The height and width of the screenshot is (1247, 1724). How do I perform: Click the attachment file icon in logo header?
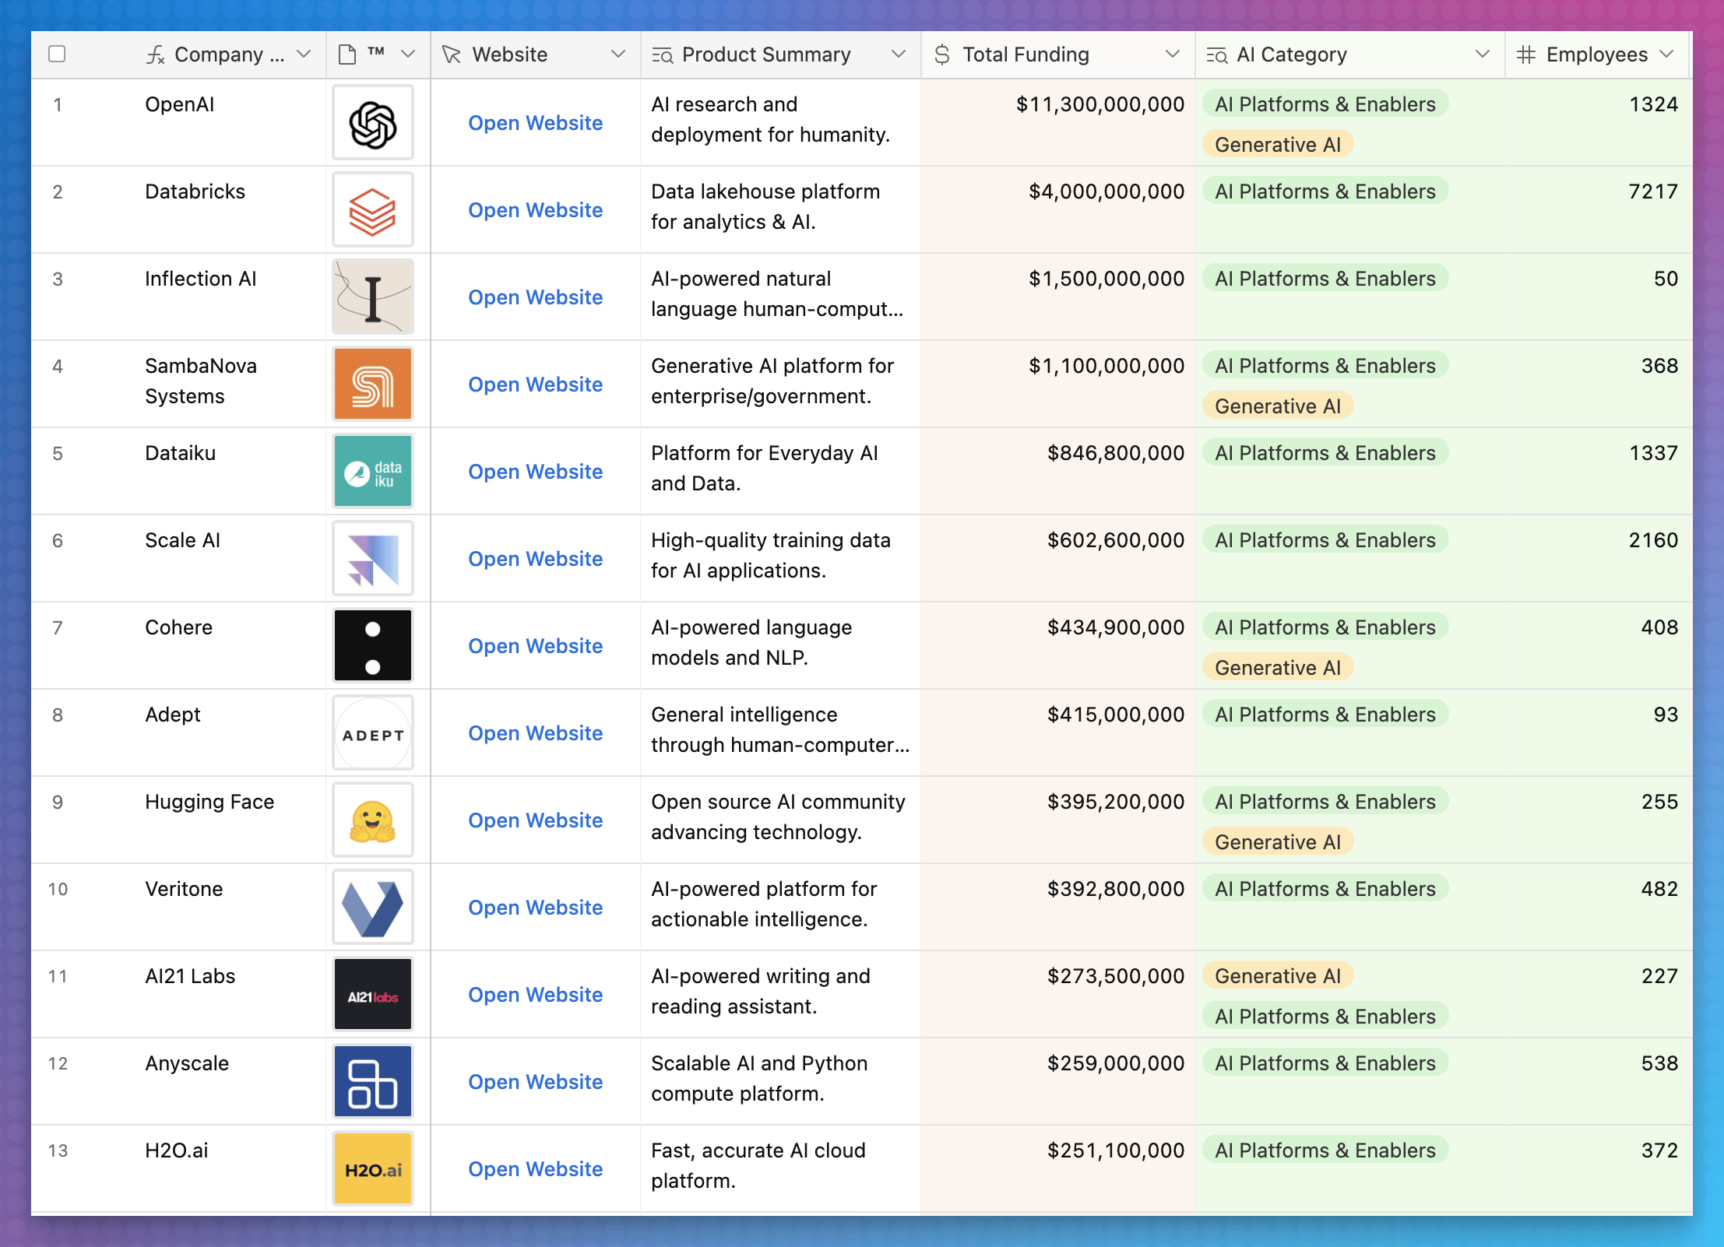[x=347, y=54]
